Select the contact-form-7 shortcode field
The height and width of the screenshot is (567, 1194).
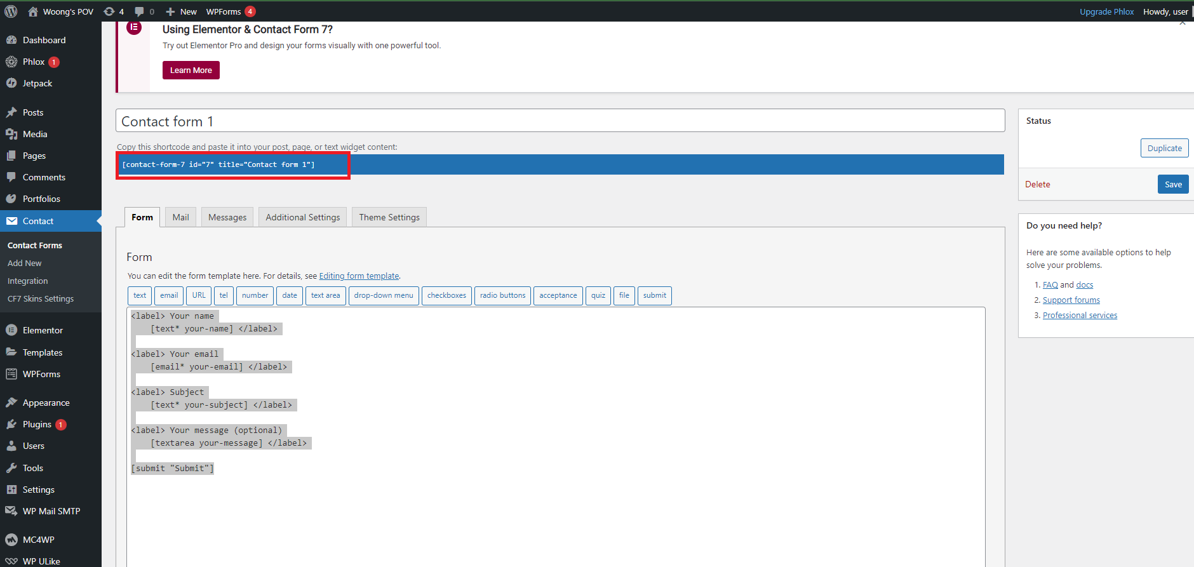(560, 164)
